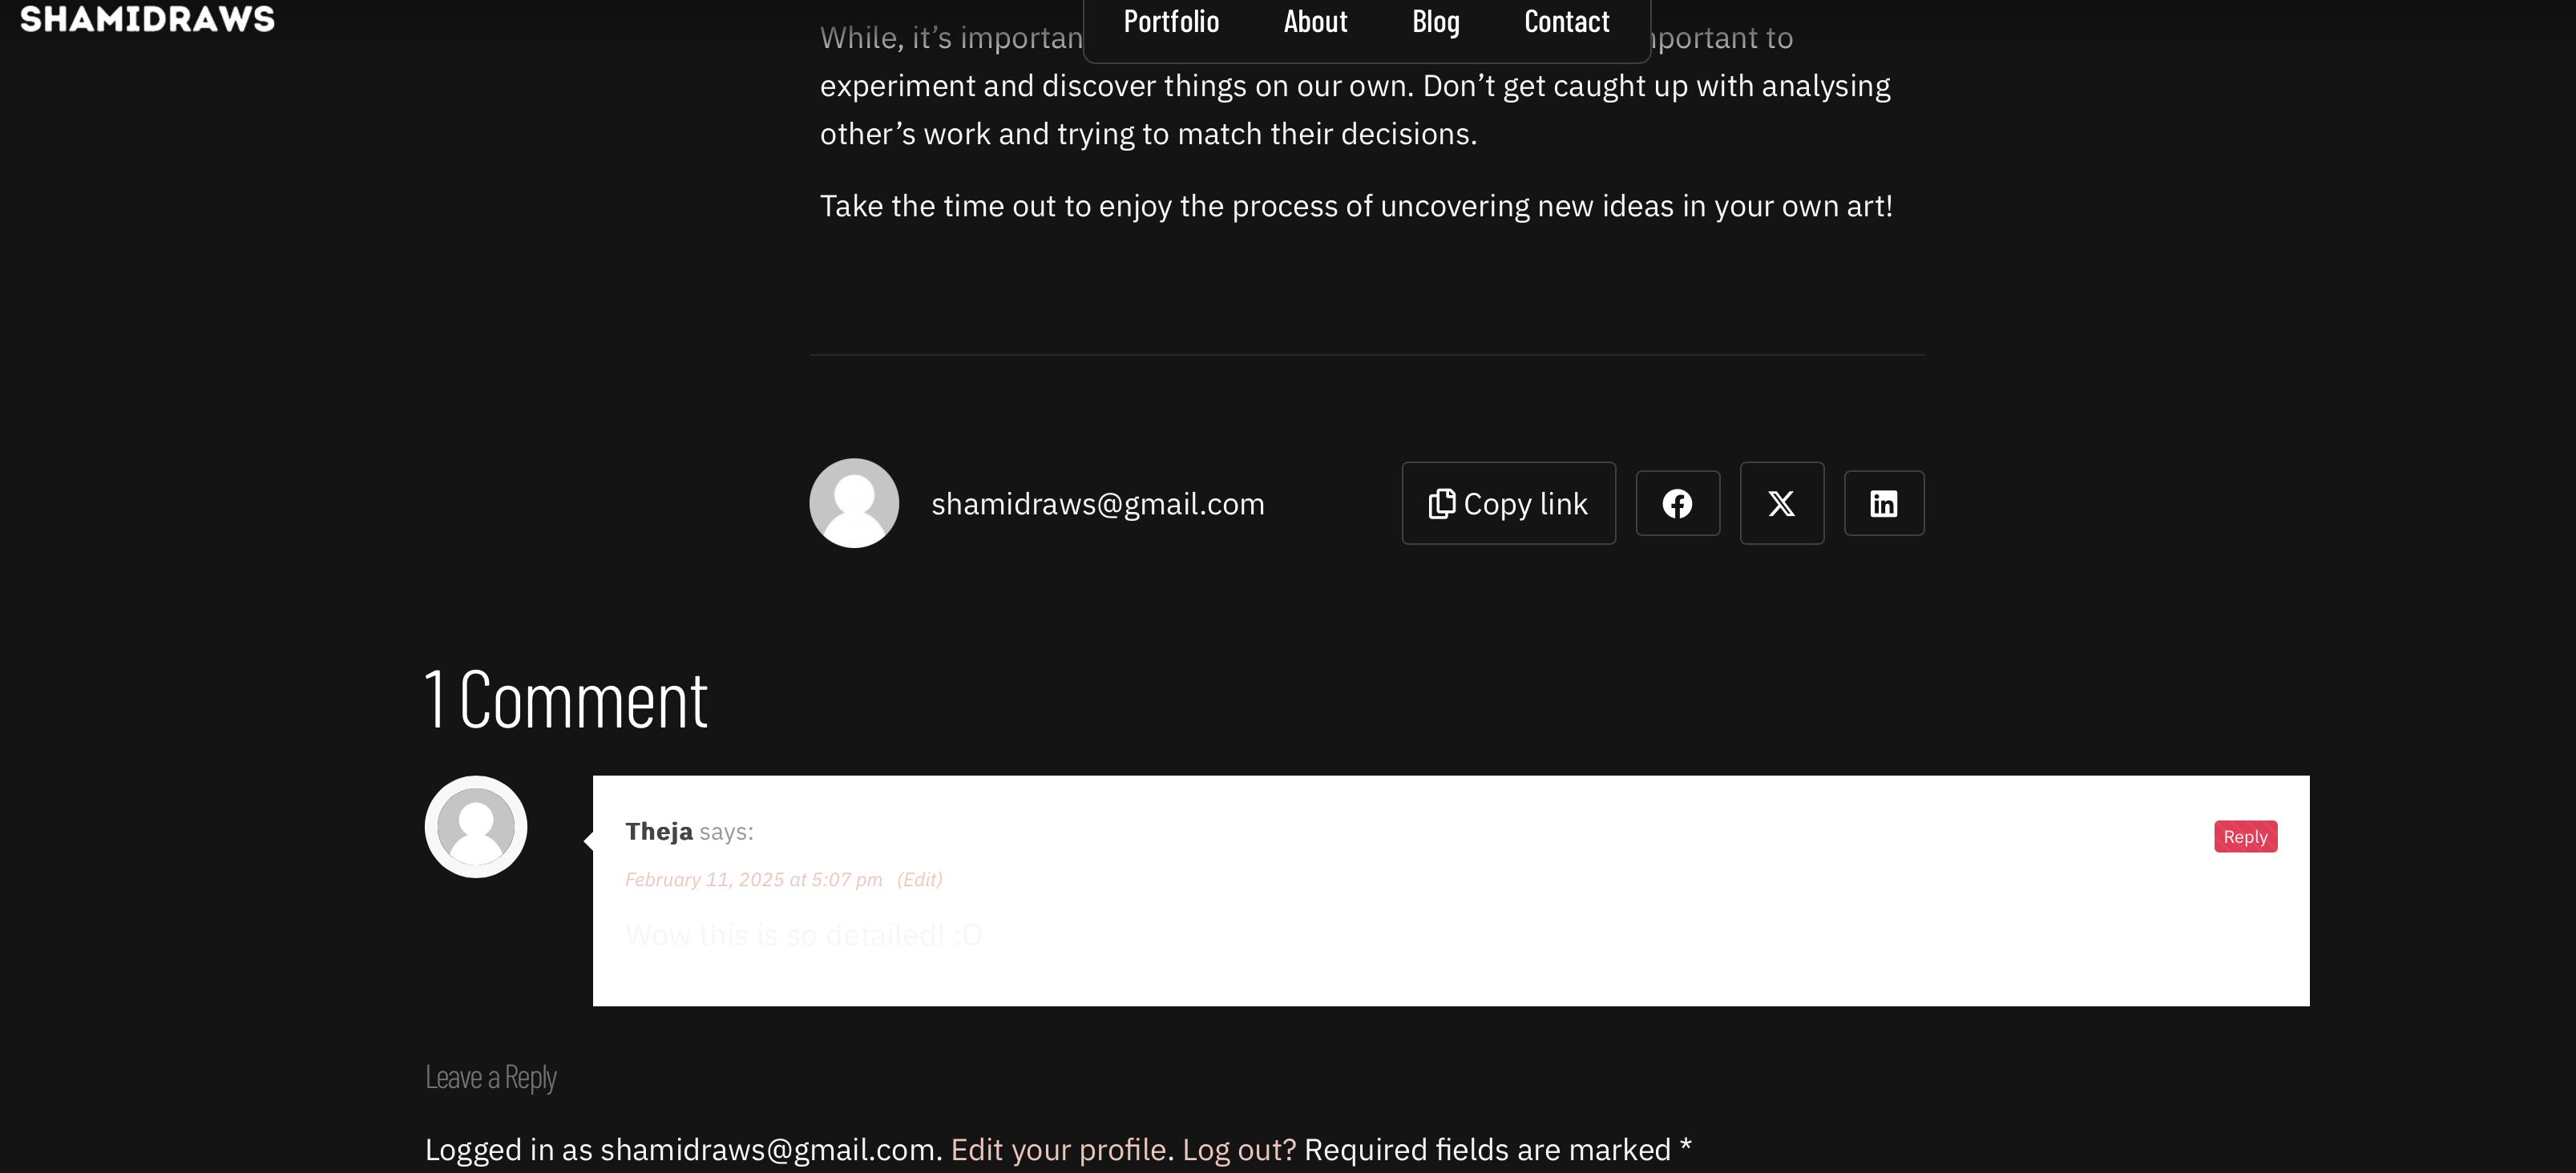This screenshot has width=2576, height=1173.
Task: Open the comment date permalink
Action: pyautogui.click(x=753, y=880)
